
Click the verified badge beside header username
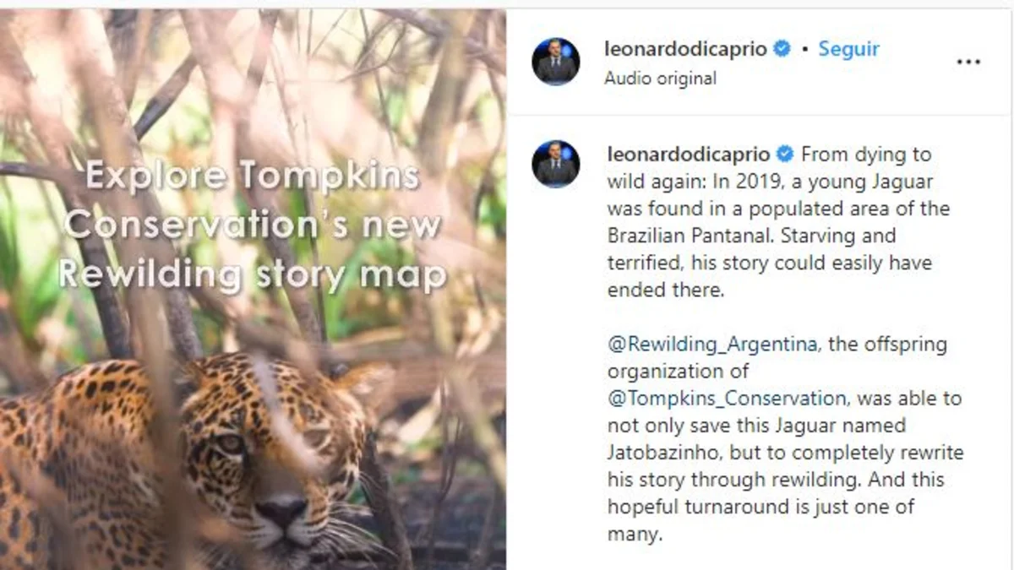click(x=782, y=49)
